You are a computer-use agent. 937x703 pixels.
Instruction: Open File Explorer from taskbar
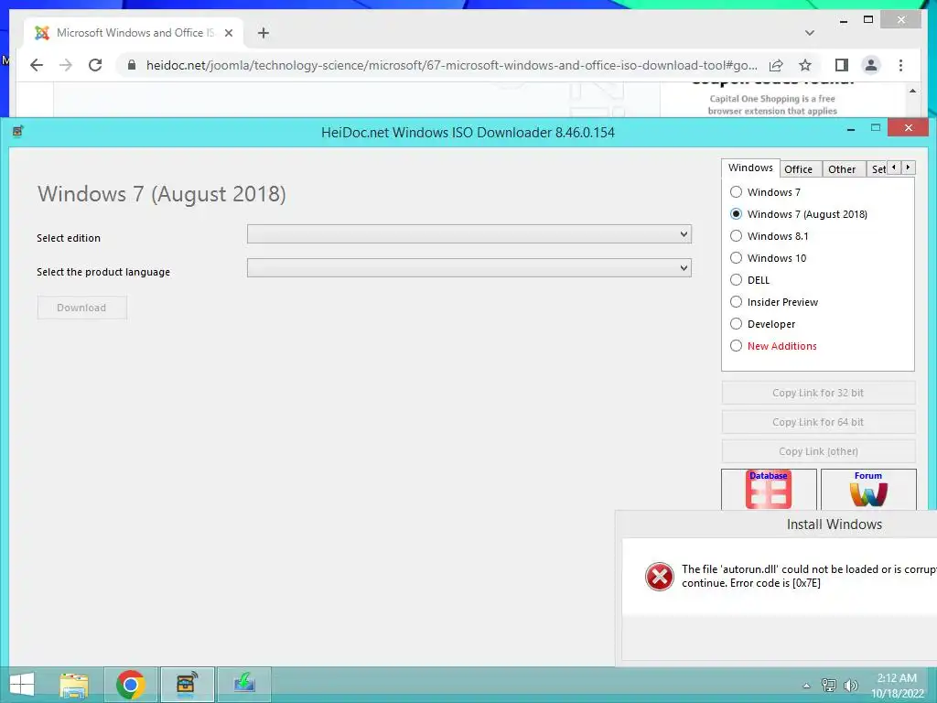coord(74,685)
